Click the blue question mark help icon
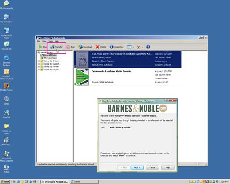The width and height of the screenshot is (230, 184). (148, 47)
